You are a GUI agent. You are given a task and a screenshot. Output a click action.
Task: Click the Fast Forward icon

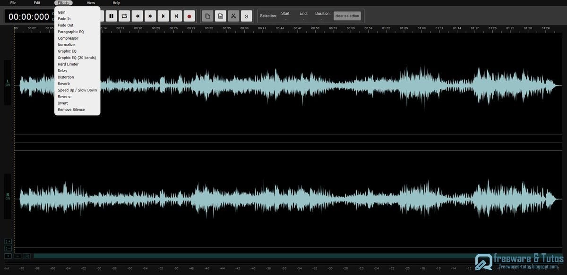150,16
